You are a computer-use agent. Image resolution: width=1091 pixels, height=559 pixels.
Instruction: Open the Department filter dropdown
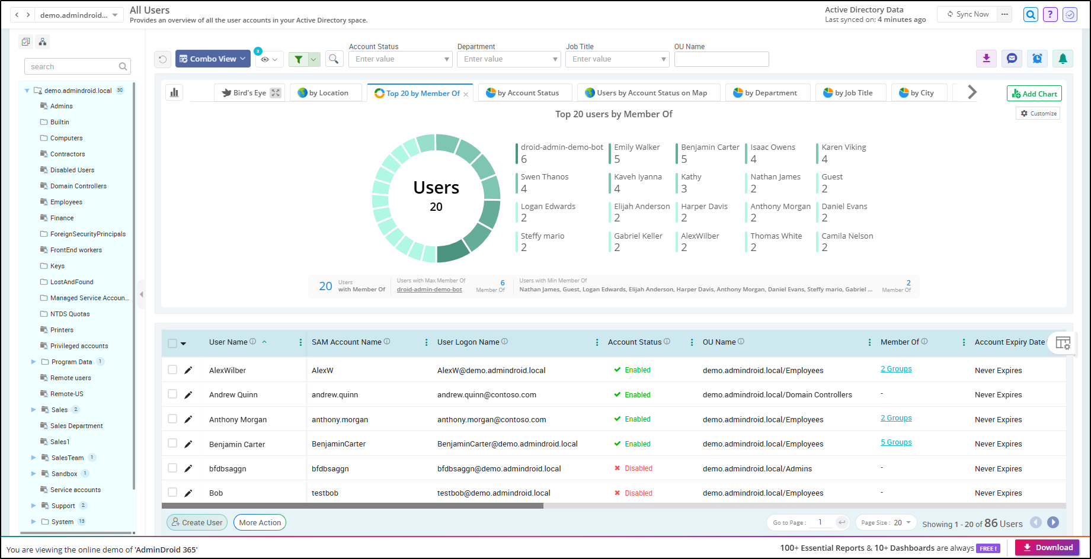coord(508,59)
